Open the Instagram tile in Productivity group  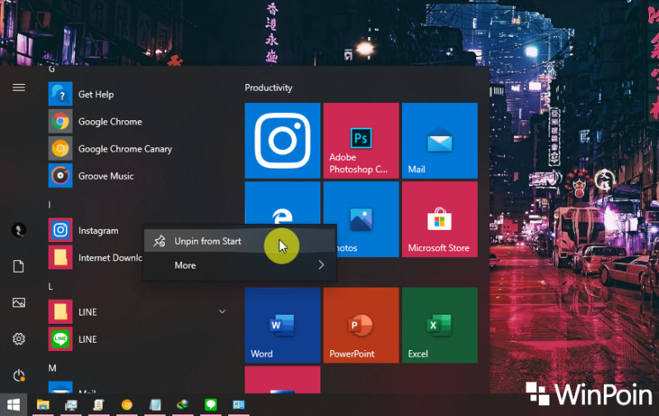[283, 140]
